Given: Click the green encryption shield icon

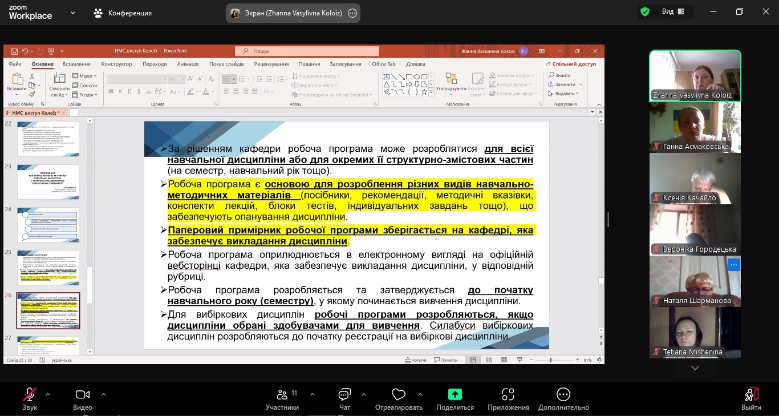Looking at the screenshot, I should [x=645, y=11].
